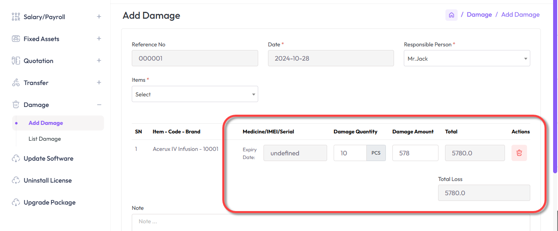
Task: Collapse the Damage menu section
Action: (99, 105)
